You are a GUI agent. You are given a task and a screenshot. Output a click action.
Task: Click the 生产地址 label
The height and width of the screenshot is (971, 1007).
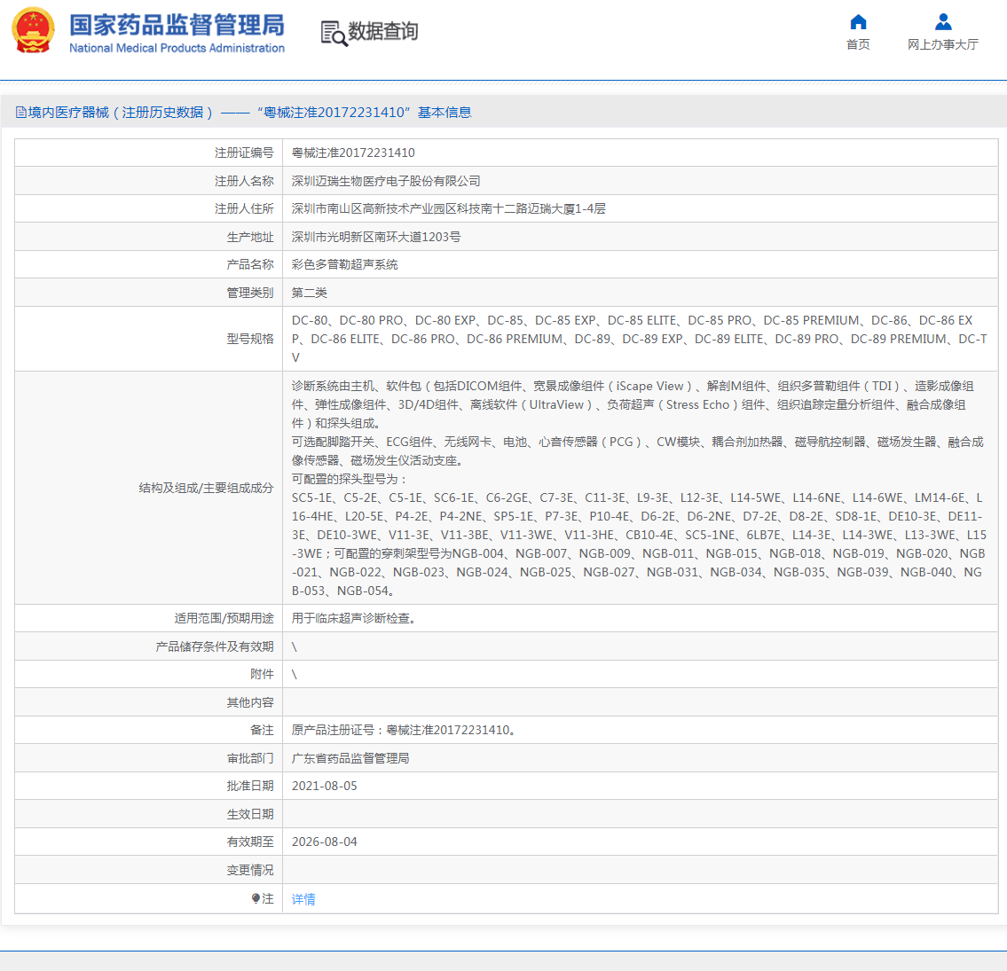tap(250, 237)
